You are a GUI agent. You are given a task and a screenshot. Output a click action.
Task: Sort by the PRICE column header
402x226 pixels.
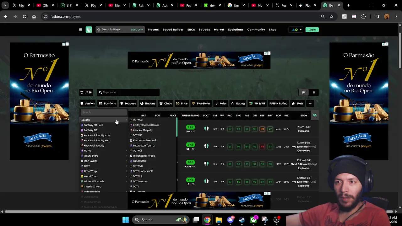tap(173, 116)
